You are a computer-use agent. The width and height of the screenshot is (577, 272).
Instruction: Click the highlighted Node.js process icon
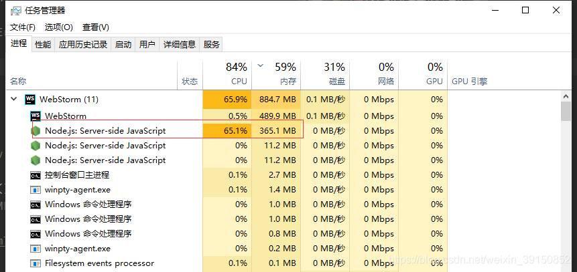tap(36, 131)
